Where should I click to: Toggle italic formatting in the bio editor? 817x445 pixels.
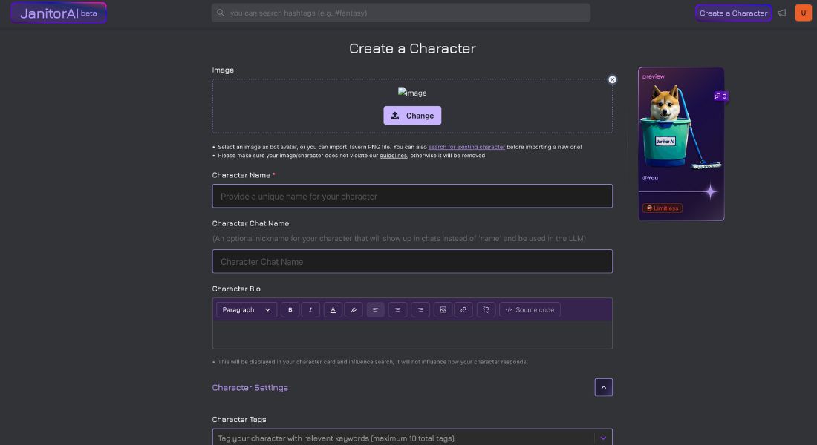point(310,309)
